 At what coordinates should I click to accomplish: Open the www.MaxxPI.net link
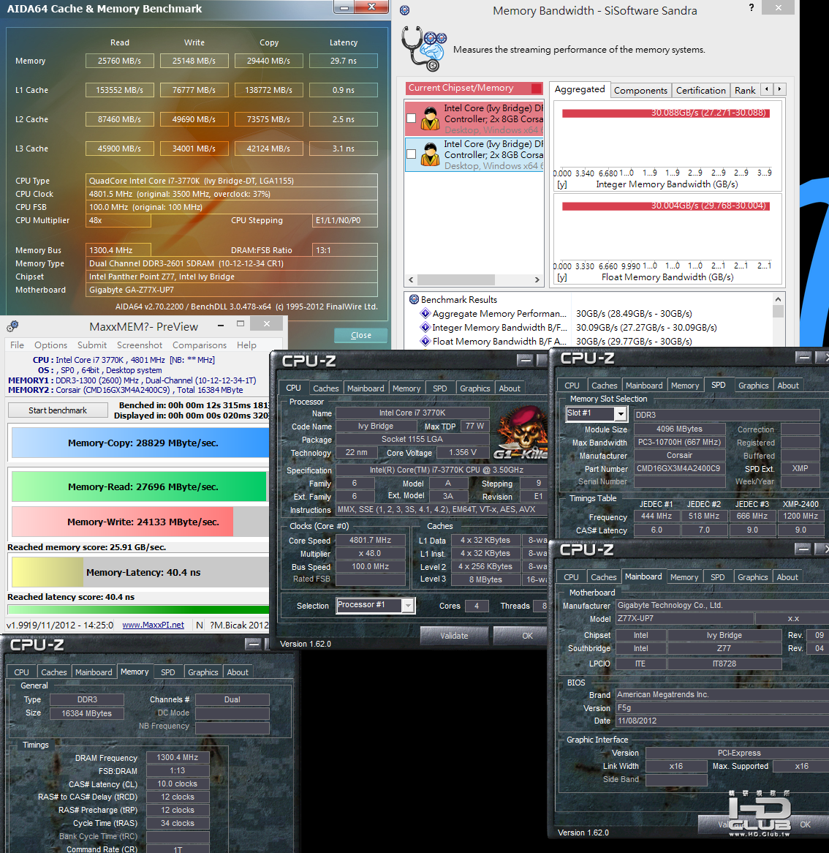(154, 625)
